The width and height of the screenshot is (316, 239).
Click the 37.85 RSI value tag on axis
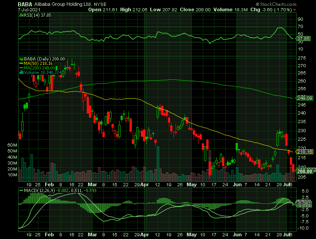pos(303,38)
